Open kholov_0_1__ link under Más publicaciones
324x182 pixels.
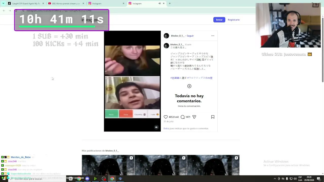coord(112,151)
